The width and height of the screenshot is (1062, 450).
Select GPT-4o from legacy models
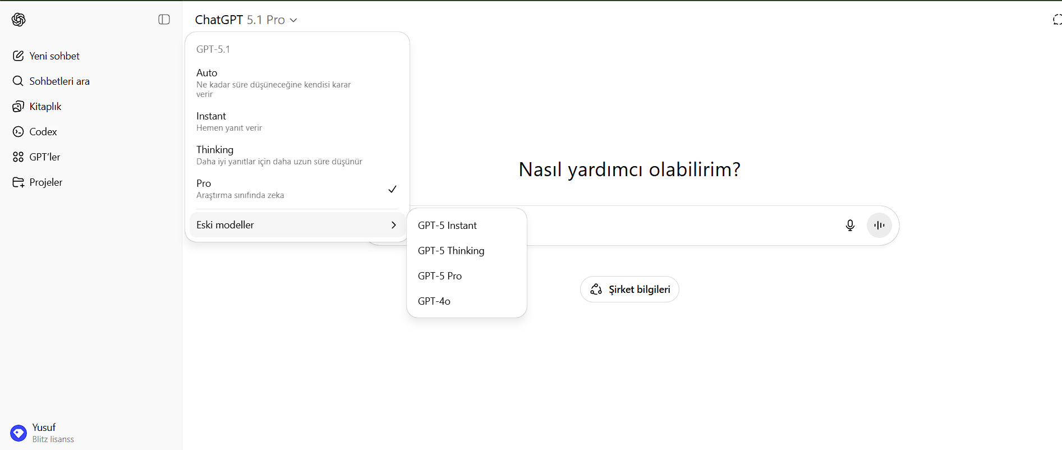(x=434, y=301)
